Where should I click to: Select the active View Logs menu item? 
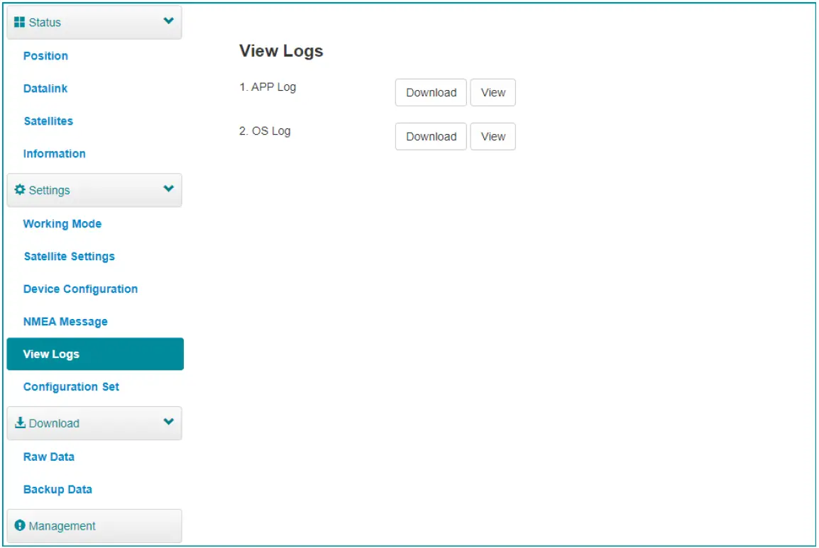point(95,354)
